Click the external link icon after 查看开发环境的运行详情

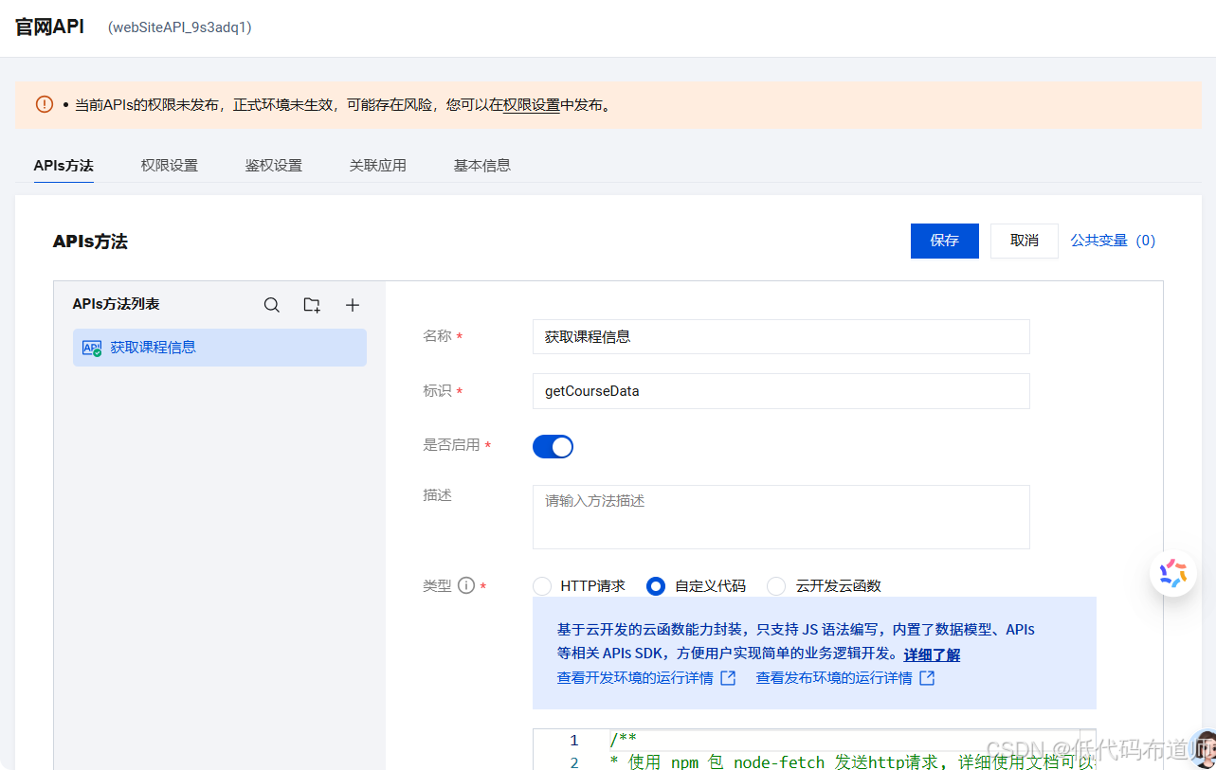[728, 678]
